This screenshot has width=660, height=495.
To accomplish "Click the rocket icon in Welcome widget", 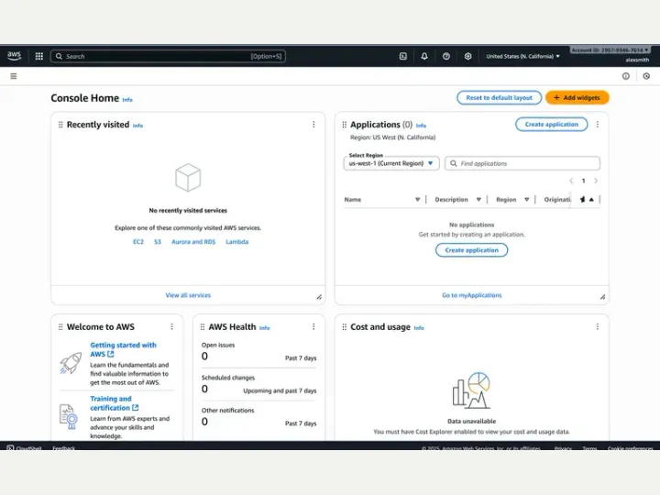I will coord(71,363).
